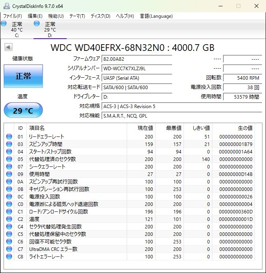Click the interface field UASP (Serial ATA)

click(x=137, y=78)
